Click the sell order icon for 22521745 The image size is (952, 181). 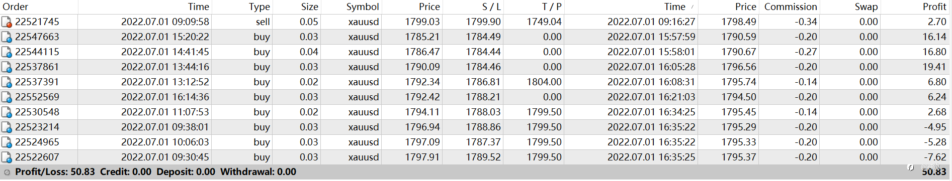tap(7, 22)
